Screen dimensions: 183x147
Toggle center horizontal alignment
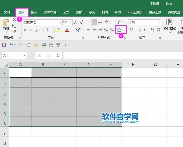(94, 30)
